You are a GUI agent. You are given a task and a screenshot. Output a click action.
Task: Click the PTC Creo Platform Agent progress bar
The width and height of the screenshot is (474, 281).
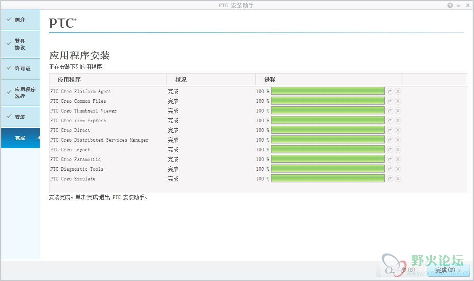pyautogui.click(x=328, y=91)
